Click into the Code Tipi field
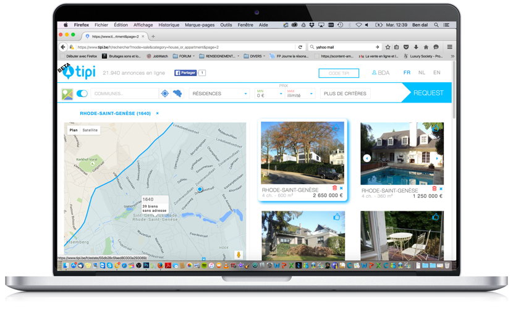The image size is (513, 309). (x=338, y=73)
